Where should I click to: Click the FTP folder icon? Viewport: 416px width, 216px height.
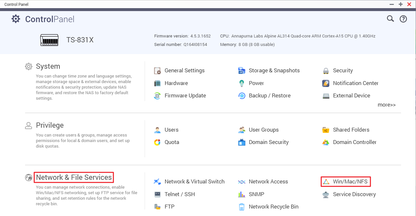click(157, 207)
